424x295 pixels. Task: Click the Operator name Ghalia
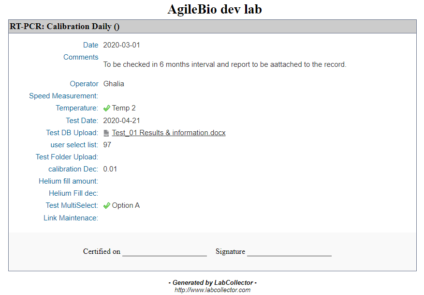pyautogui.click(x=114, y=84)
